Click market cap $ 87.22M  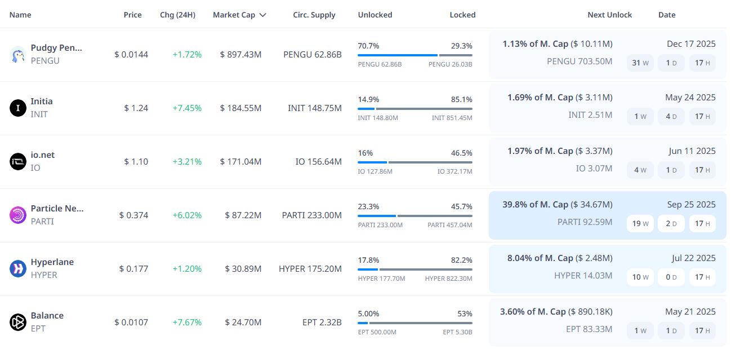243,215
